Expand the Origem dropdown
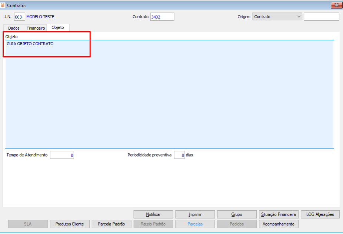The image size is (343, 234). 277,17
